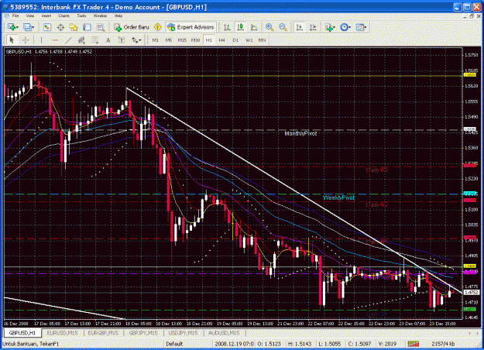Toggle chart Auto Scroll
484x350 pixels.
point(299,27)
